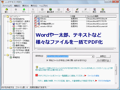The width and height of the screenshot is (120, 90).
Task: Click the guide pane vertical scrollbar thumb
Action: 116,70
